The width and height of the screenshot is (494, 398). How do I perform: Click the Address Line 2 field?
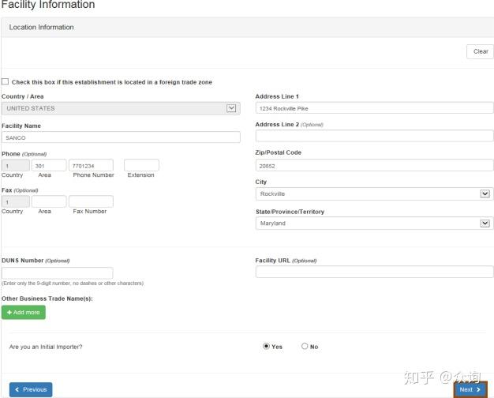coord(374,136)
